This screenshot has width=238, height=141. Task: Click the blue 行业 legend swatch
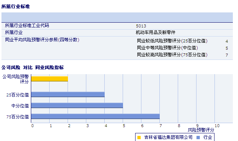point(198,137)
